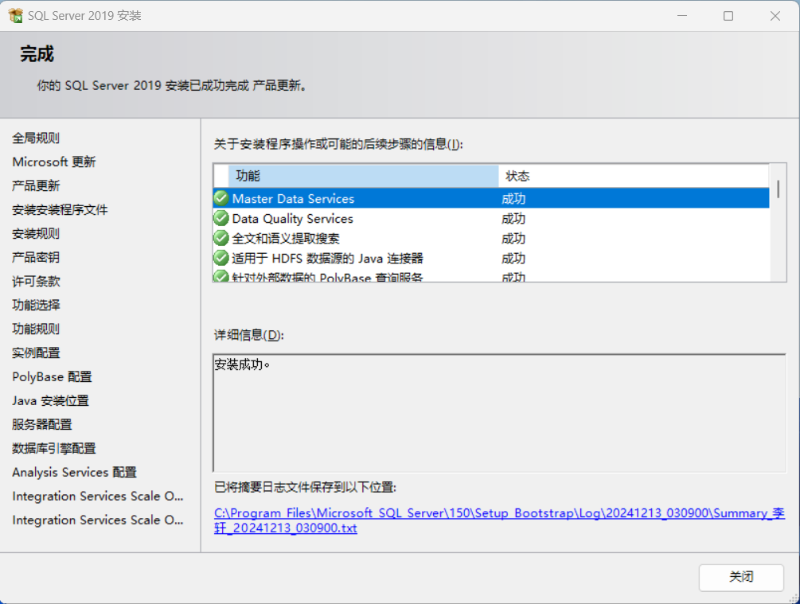
Task: Click the SQL Server setup icon in the title bar
Action: coord(14,15)
